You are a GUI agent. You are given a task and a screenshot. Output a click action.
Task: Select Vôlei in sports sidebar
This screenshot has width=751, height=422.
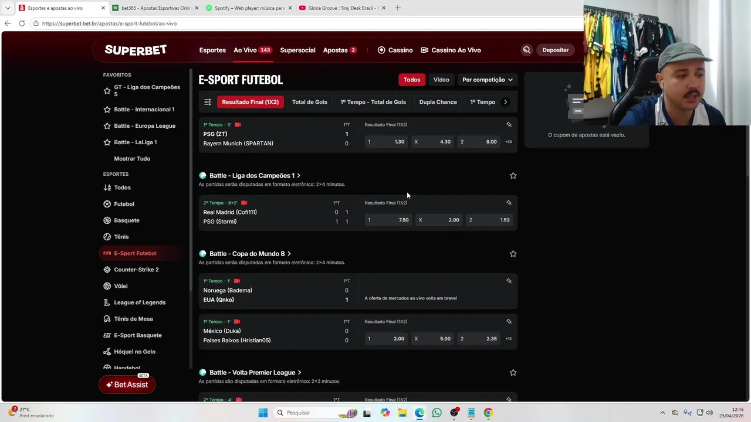[x=120, y=286]
